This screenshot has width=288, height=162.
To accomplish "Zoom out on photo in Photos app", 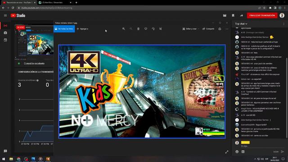I will tap(131, 29).
